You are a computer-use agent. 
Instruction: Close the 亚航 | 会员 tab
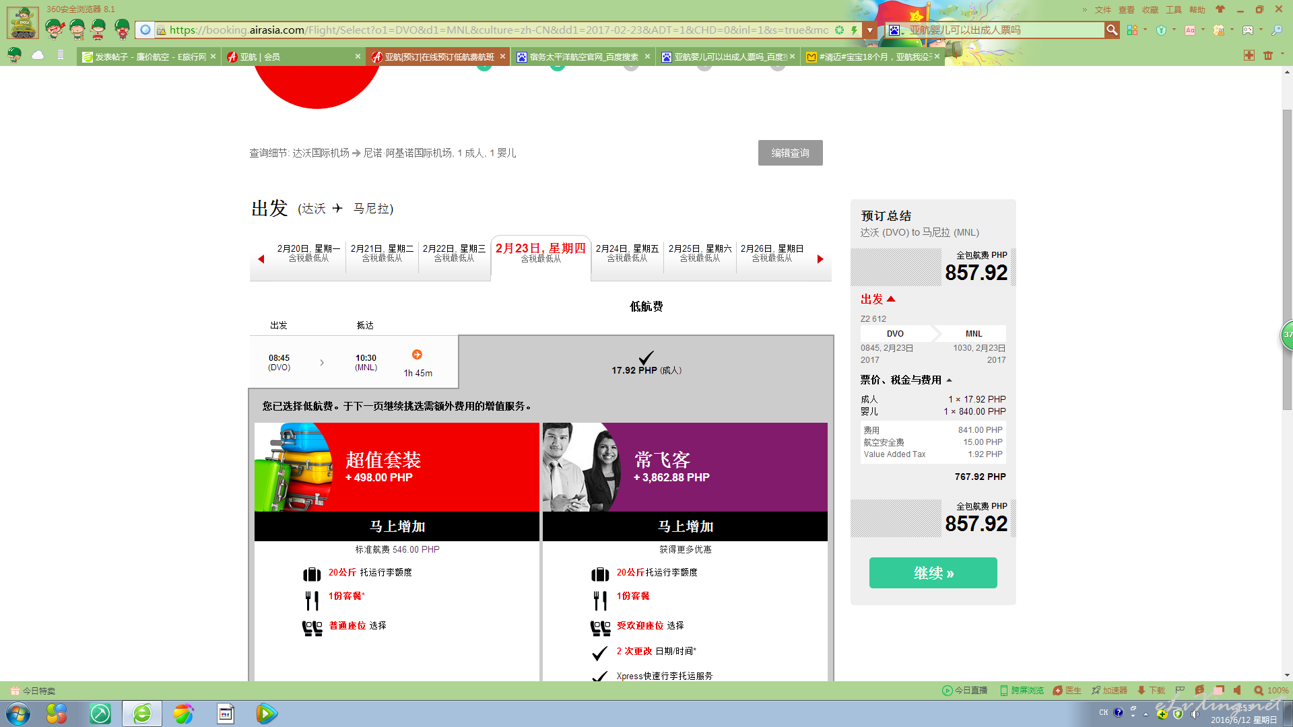point(358,57)
